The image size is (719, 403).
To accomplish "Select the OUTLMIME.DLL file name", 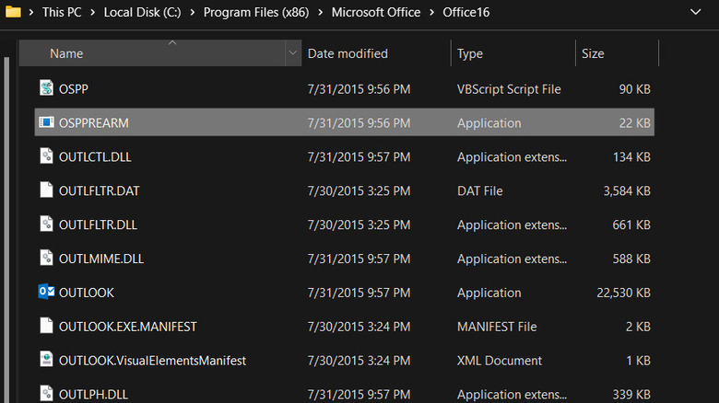I will coord(101,259).
